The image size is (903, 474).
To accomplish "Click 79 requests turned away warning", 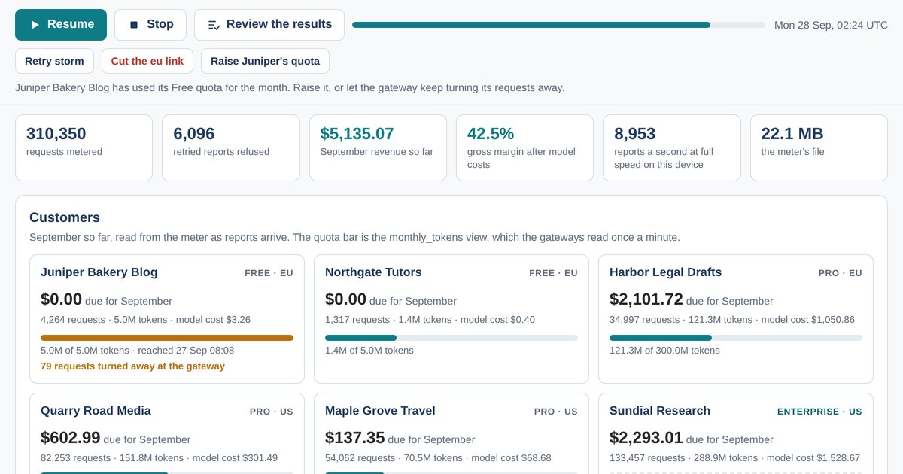I will (132, 366).
